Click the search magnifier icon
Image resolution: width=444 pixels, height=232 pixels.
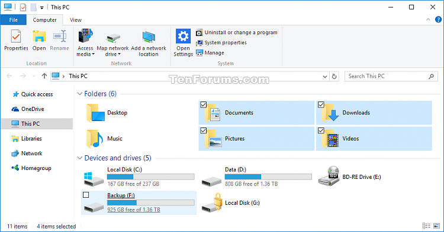point(431,76)
